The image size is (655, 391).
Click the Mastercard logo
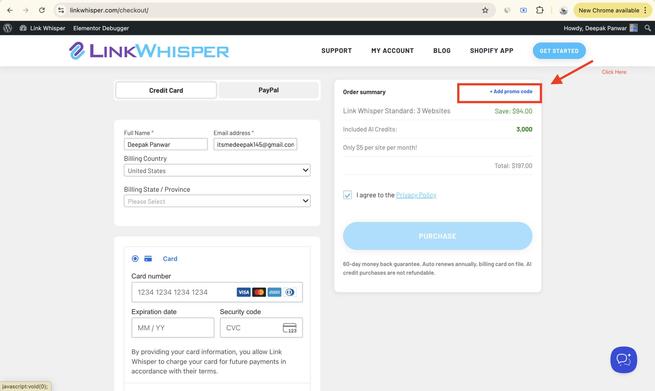click(x=259, y=292)
